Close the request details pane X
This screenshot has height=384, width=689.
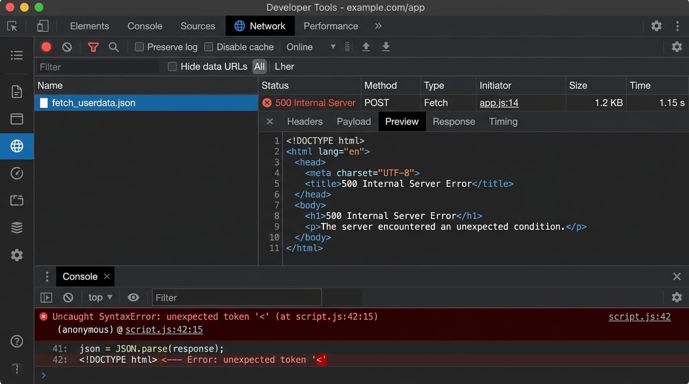point(270,121)
